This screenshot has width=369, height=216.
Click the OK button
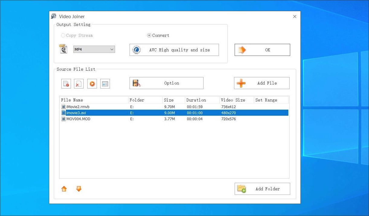point(262,50)
